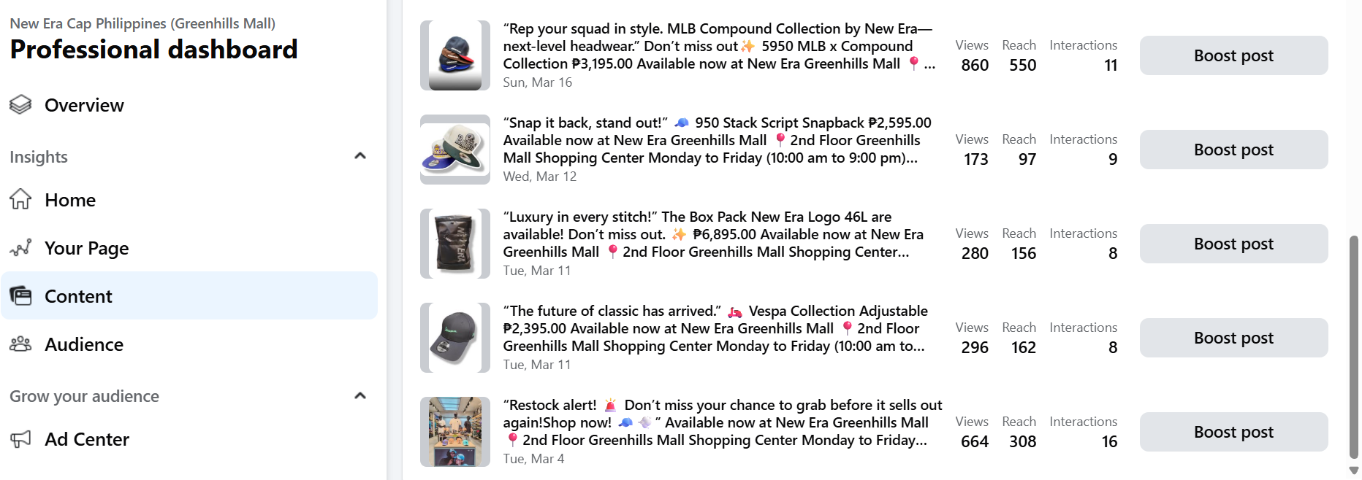This screenshot has width=1362, height=480.
Task: Boost the MLB Compound Collection post
Action: pyautogui.click(x=1233, y=55)
